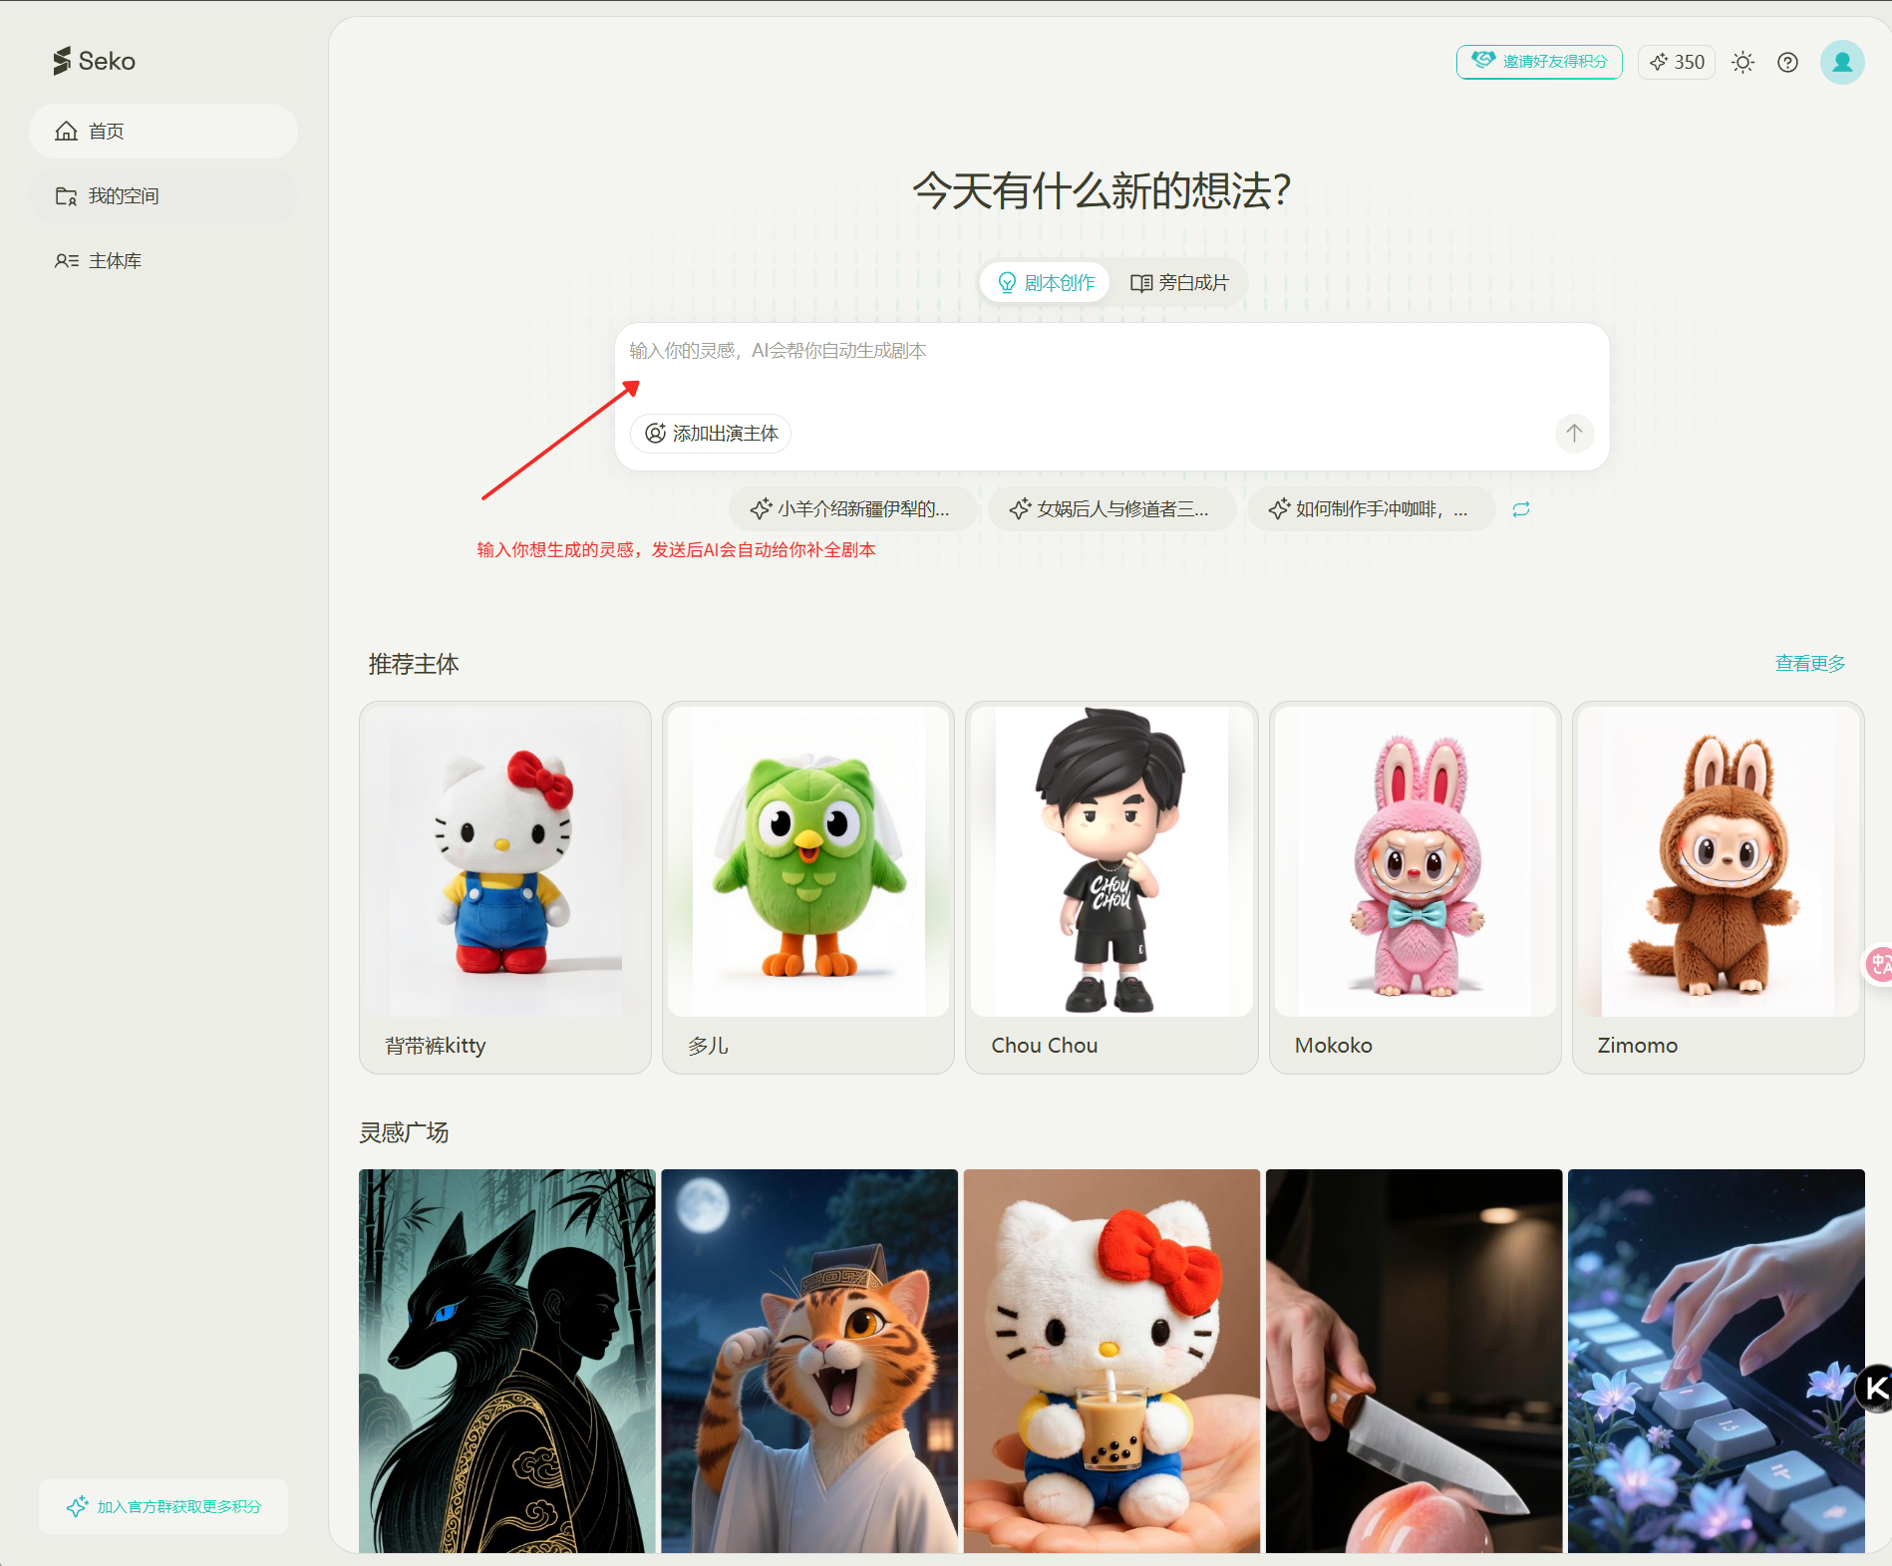
Task: Open the user avatar profile menu
Action: 1842,63
